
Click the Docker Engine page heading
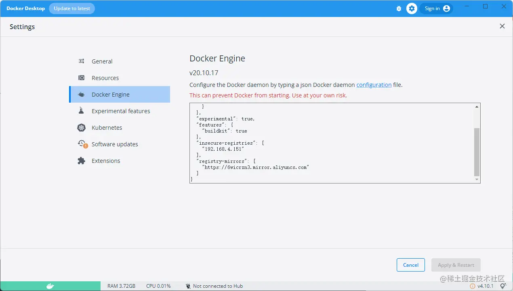pos(217,59)
